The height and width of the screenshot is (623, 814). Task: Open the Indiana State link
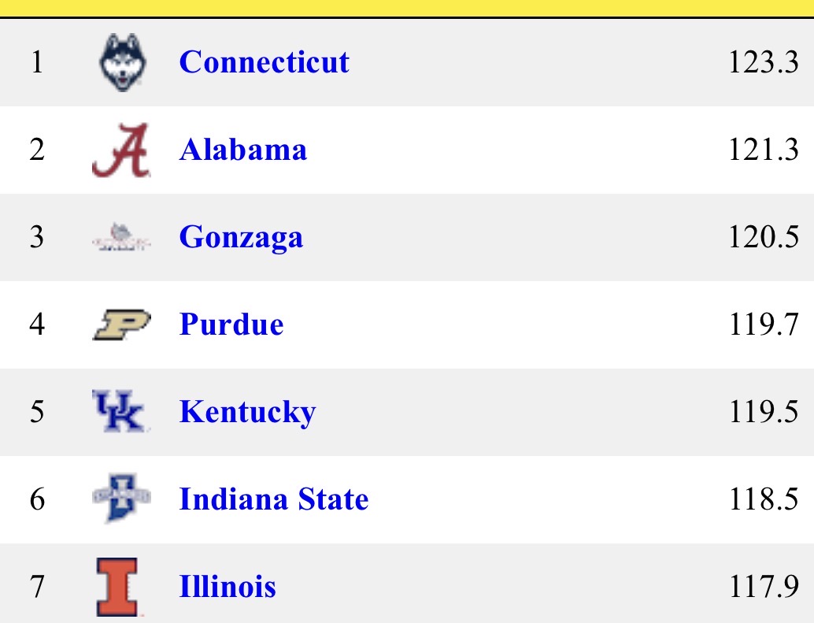point(273,499)
